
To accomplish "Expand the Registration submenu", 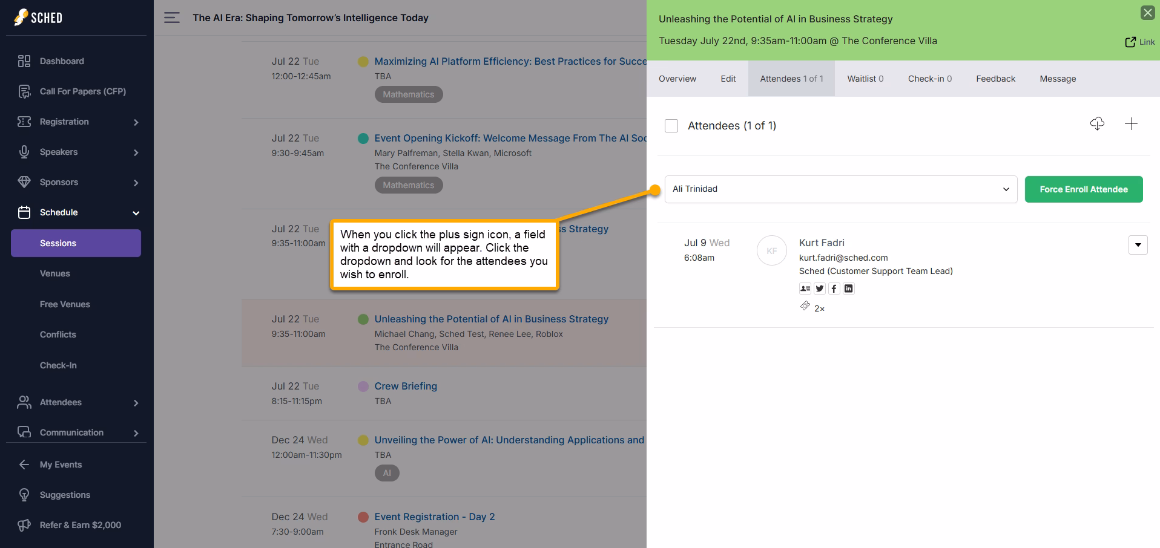I will [x=136, y=122].
